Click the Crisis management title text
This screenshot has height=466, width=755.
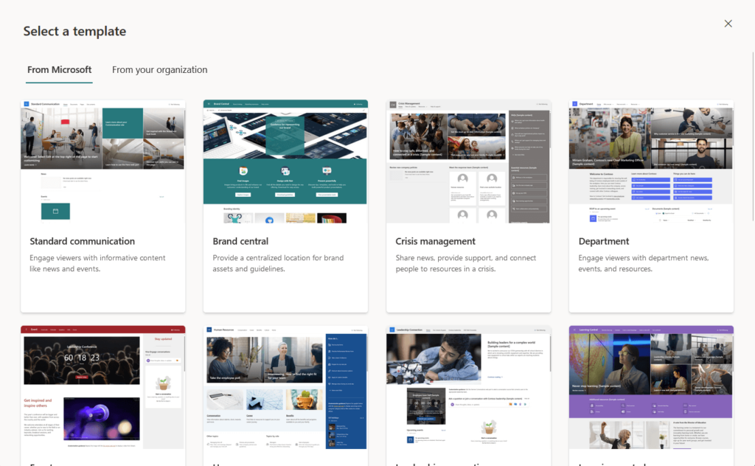point(435,241)
